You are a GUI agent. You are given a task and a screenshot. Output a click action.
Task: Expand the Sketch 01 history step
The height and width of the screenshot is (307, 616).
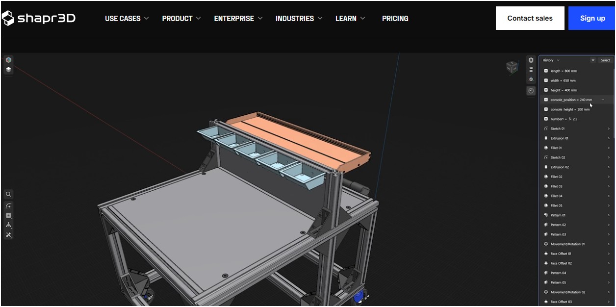[x=609, y=129]
